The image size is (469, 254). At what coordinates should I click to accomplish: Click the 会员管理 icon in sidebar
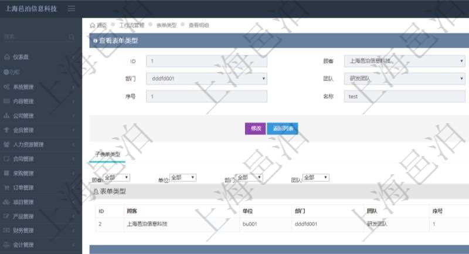coord(7,130)
